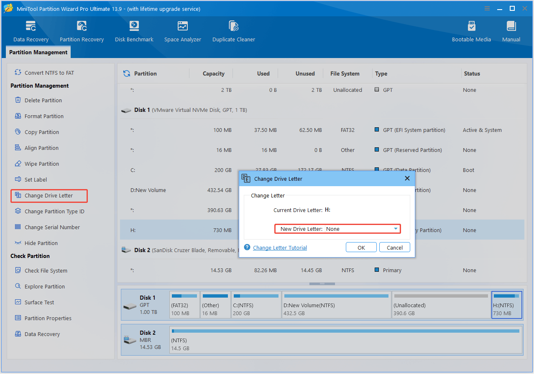Launch Partition Recovery from the toolbar
Image resolution: width=534 pixels, height=374 pixels.
(82, 31)
